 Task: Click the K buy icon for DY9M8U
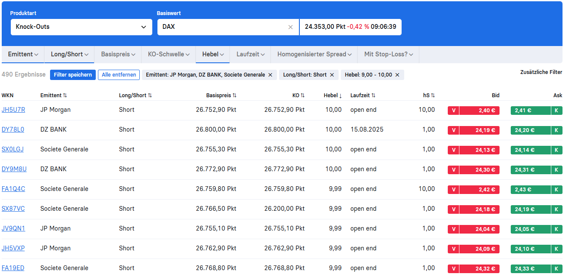(556, 169)
